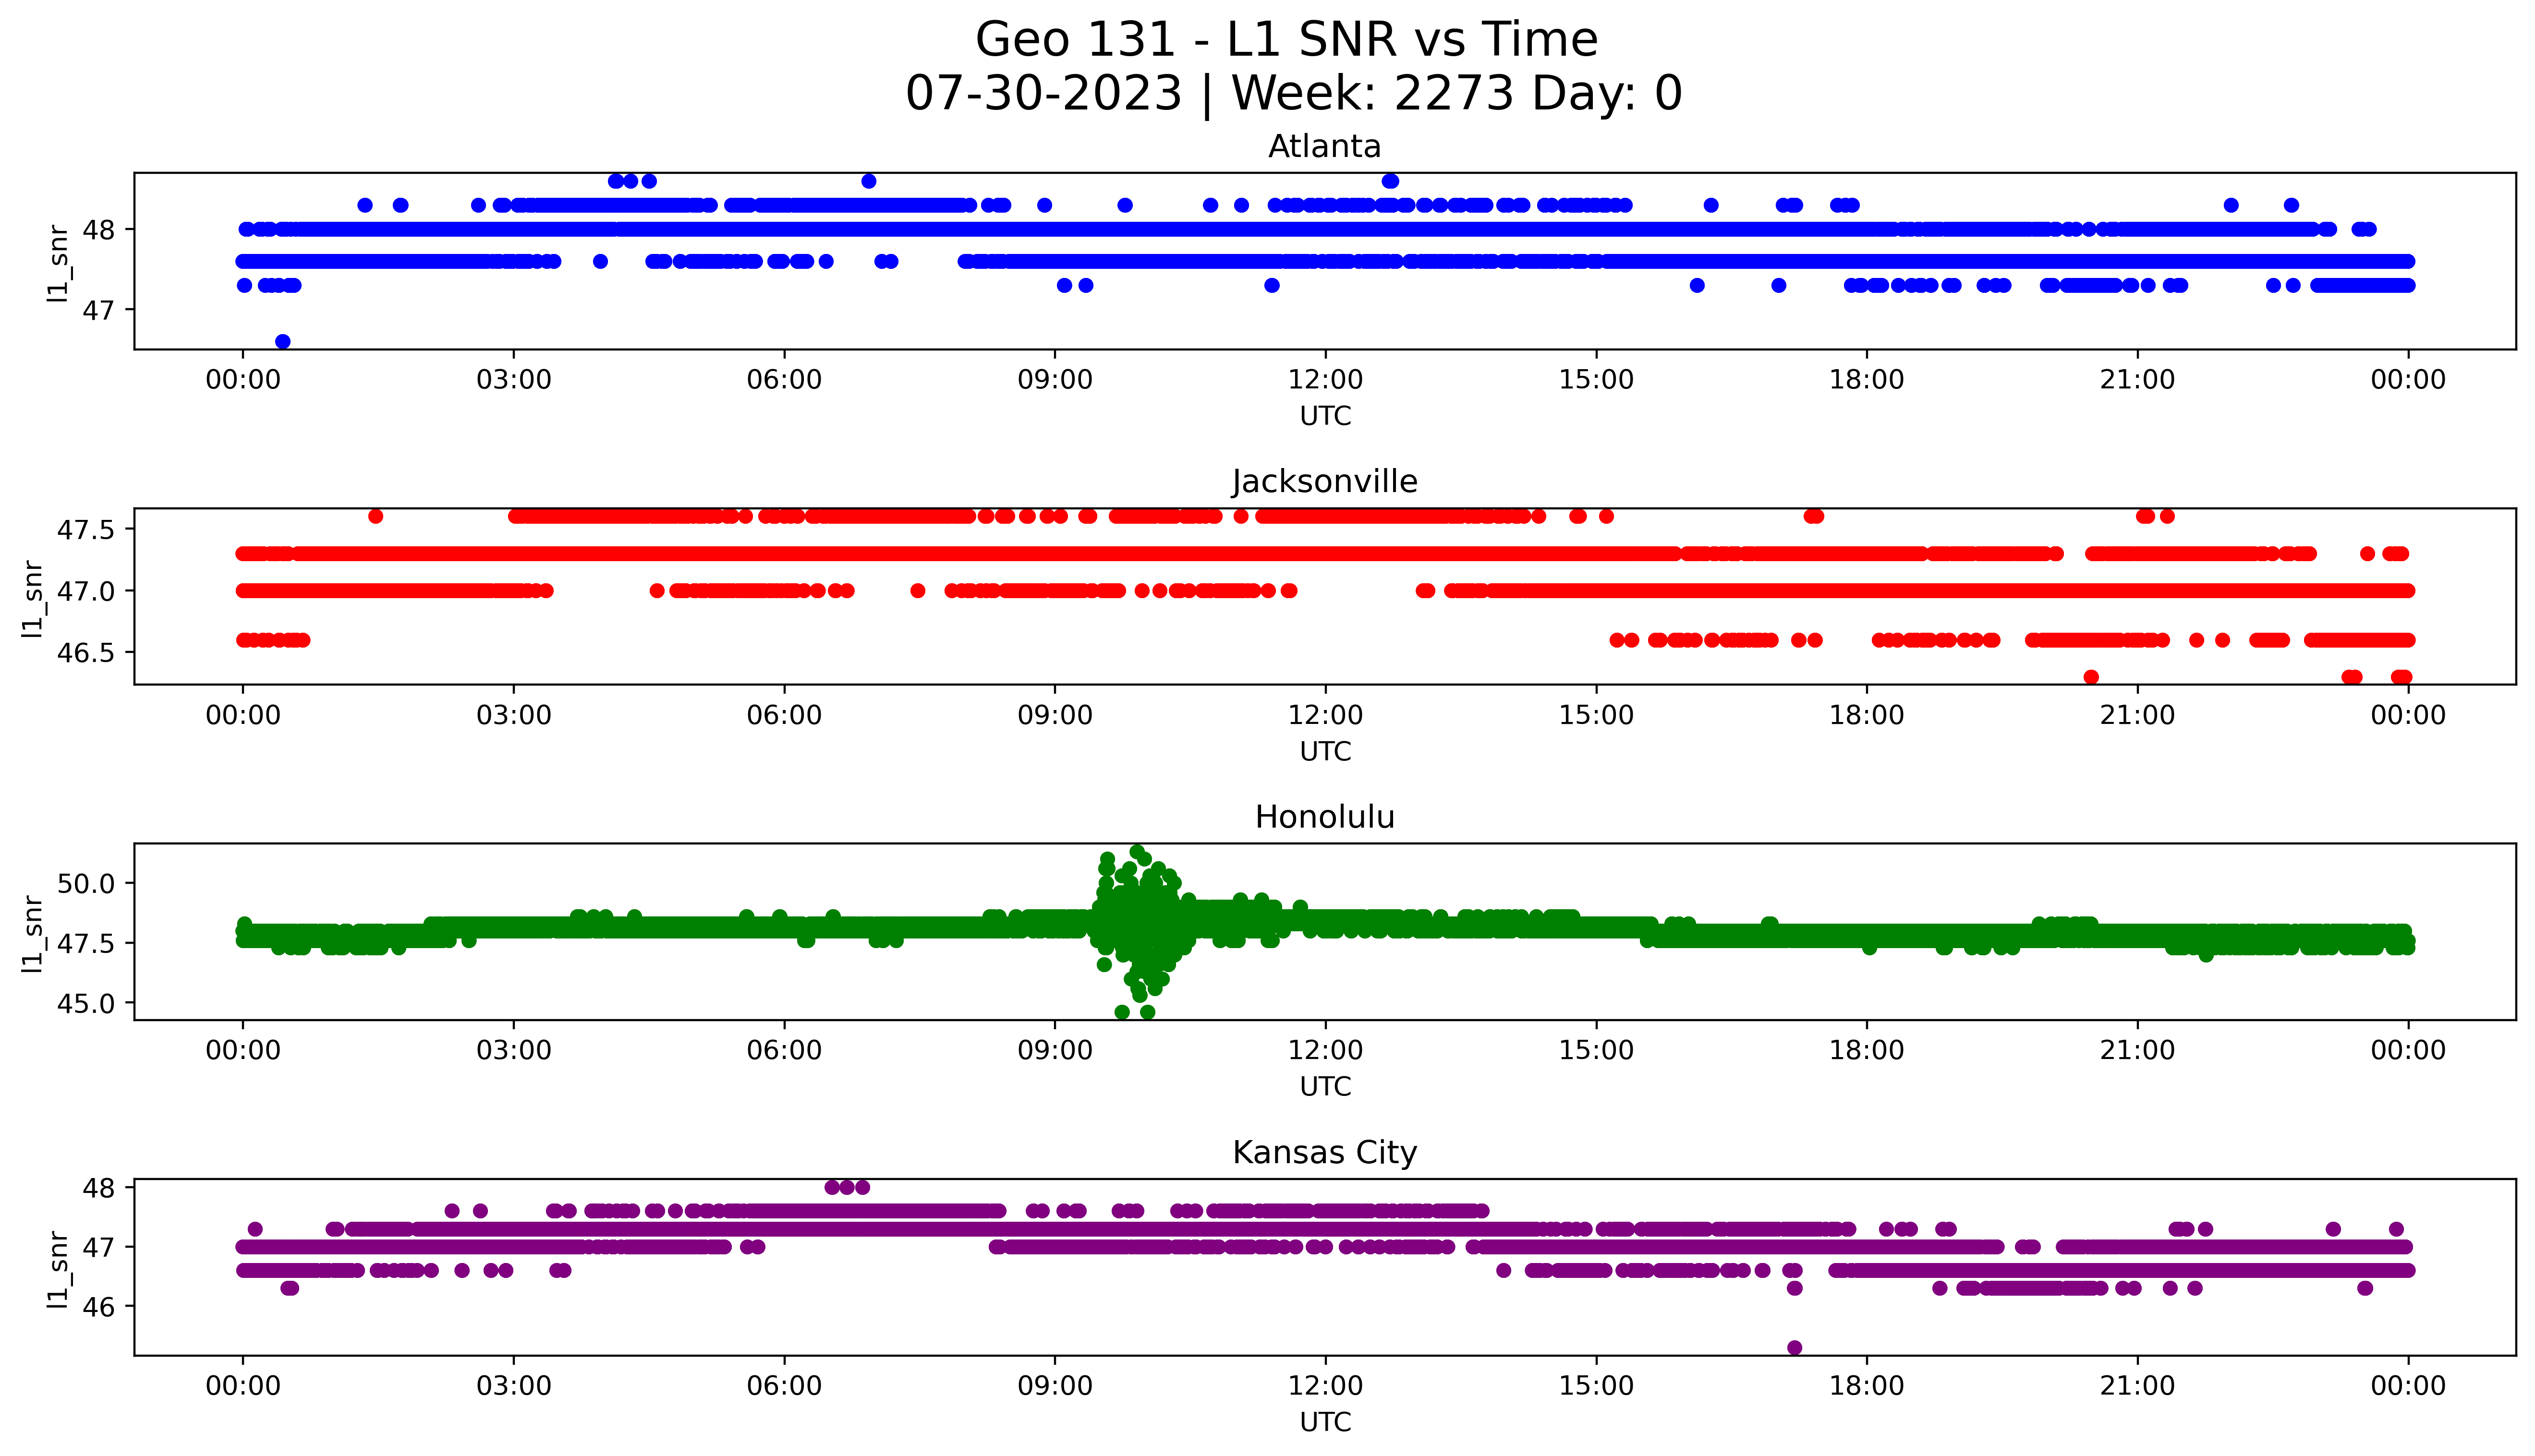Screen dimensions: 2535x1456
Task: Click the '03:00' tick label on the Honolulu plot
Action: [x=514, y=1050]
